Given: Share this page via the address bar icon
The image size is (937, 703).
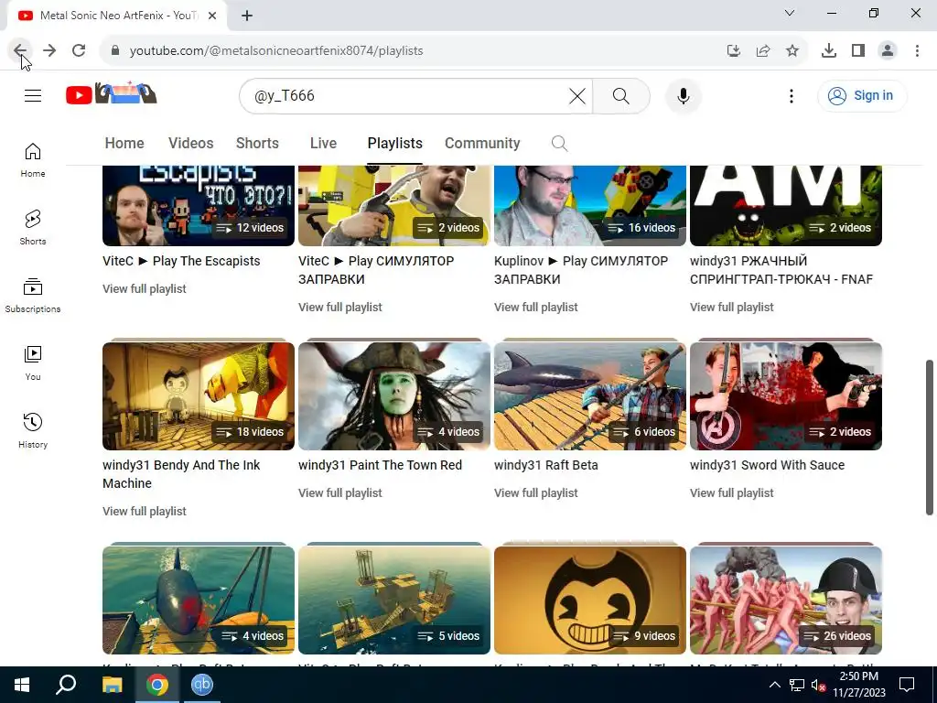Looking at the screenshot, I should [x=763, y=51].
